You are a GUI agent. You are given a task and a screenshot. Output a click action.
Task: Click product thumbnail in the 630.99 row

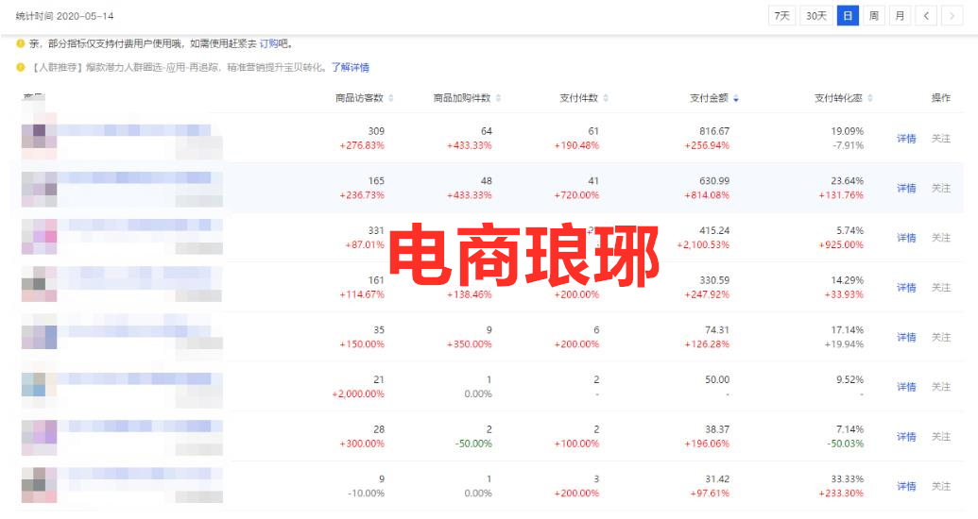[40, 188]
